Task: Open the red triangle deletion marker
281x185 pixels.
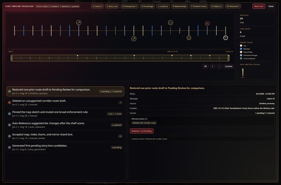Action: click(207, 23)
